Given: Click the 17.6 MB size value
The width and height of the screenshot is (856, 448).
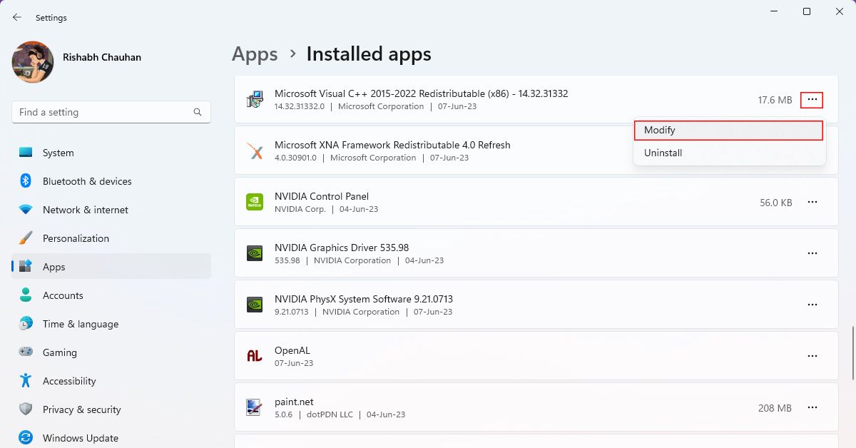Looking at the screenshot, I should 775,100.
